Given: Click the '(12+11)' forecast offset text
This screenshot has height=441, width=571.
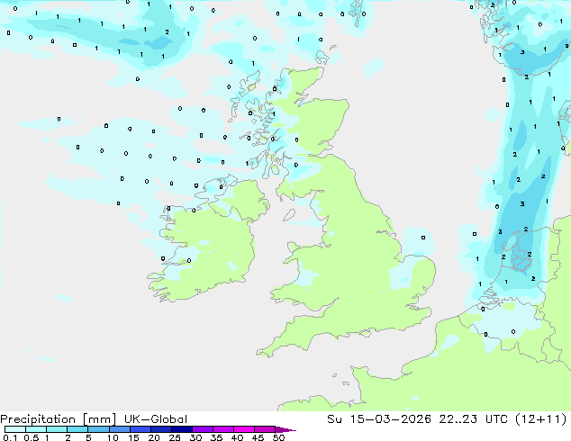Looking at the screenshot, I should click(541, 419).
